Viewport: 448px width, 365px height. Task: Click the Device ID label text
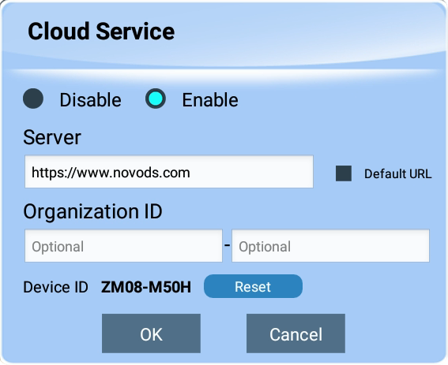point(56,287)
